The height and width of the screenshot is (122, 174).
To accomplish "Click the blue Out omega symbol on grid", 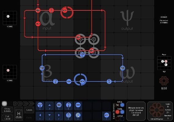I will 109,82.
